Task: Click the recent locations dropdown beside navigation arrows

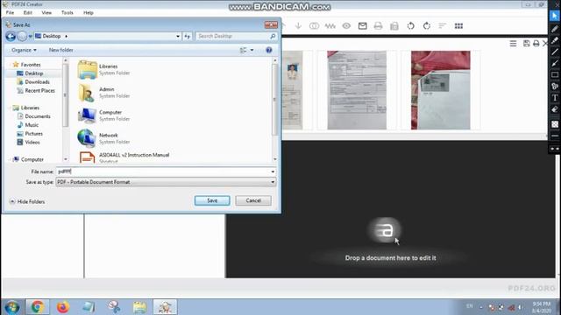Action: pyautogui.click(x=30, y=36)
